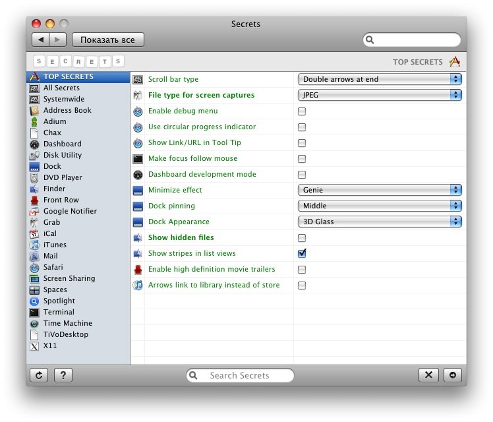Open the JPEG file type dropdown
The width and height of the screenshot is (493, 422).
tap(380, 95)
